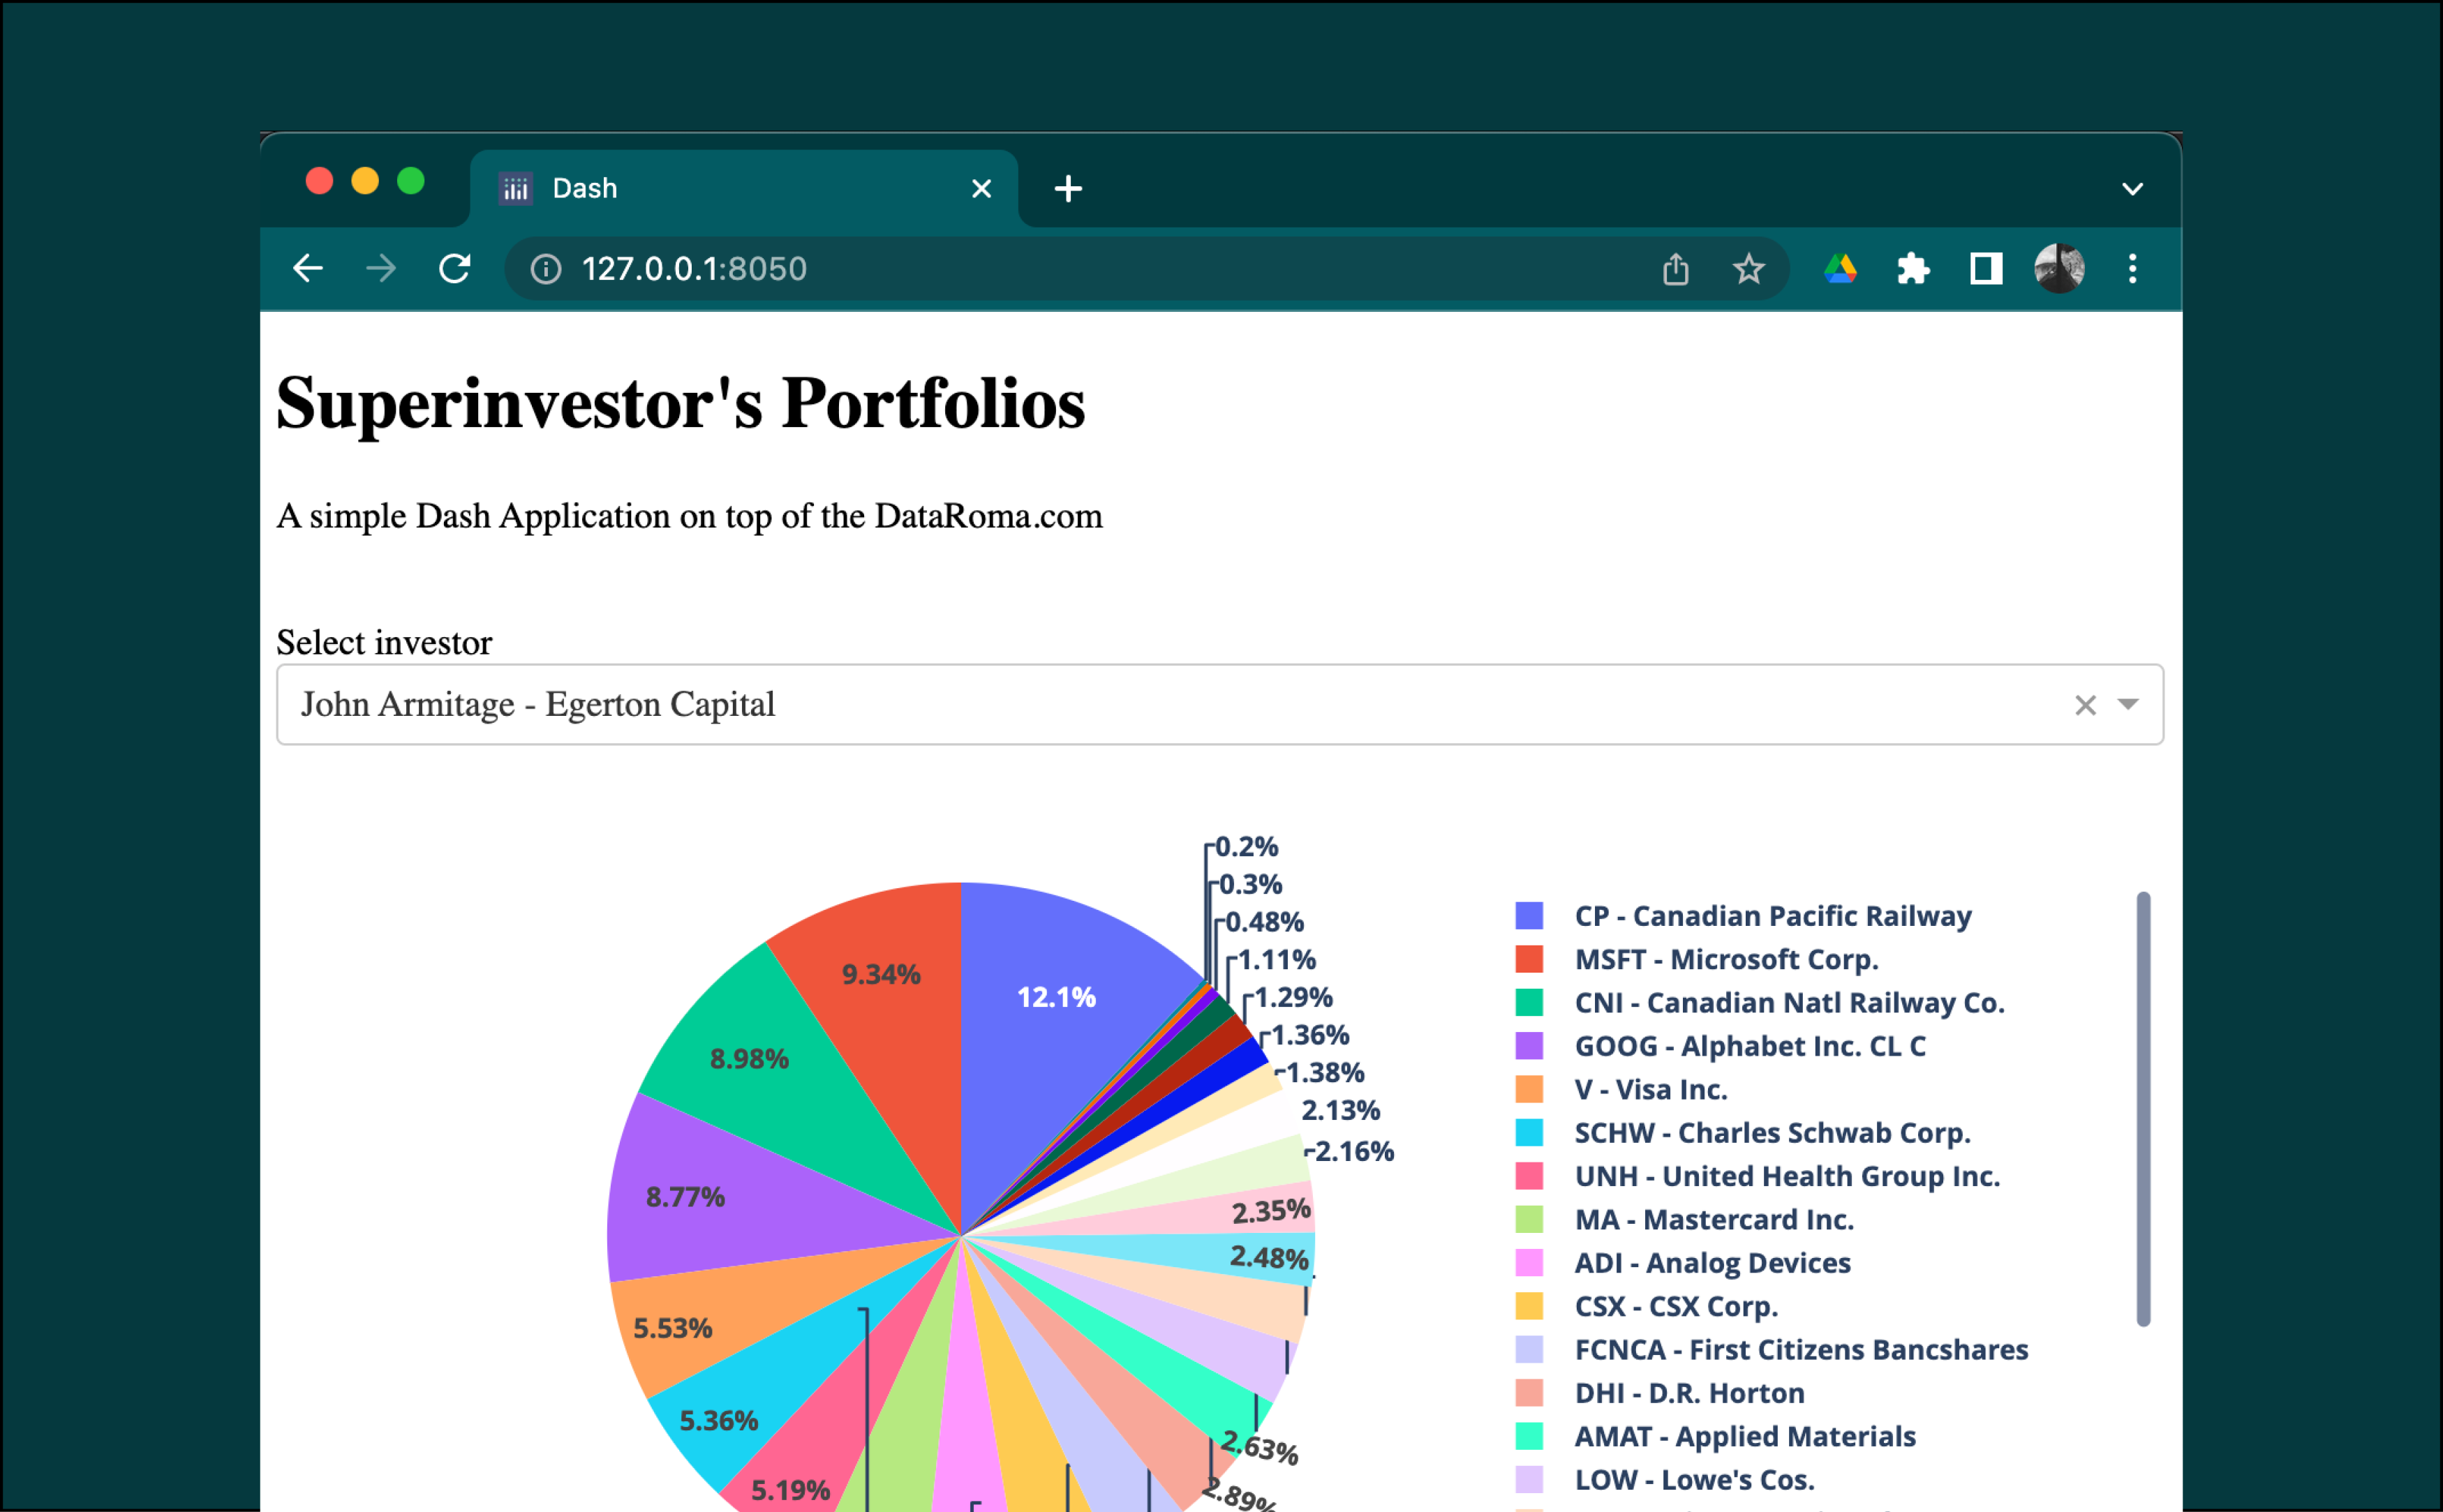
Task: Click the CP - Canadian Pacific Railway color swatch
Action: (x=1529, y=915)
